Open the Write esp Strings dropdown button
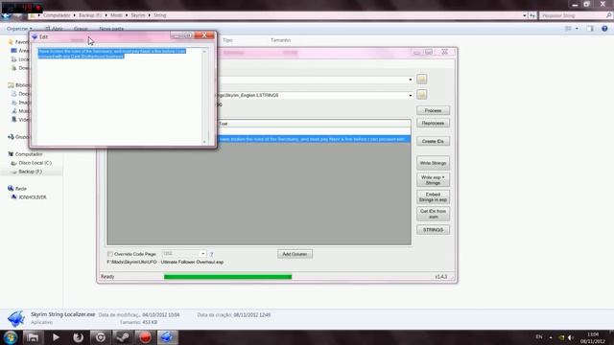The width and height of the screenshot is (614, 345). tap(433, 180)
